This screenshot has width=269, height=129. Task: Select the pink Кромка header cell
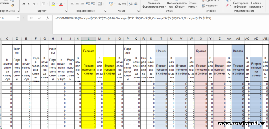[201, 51]
